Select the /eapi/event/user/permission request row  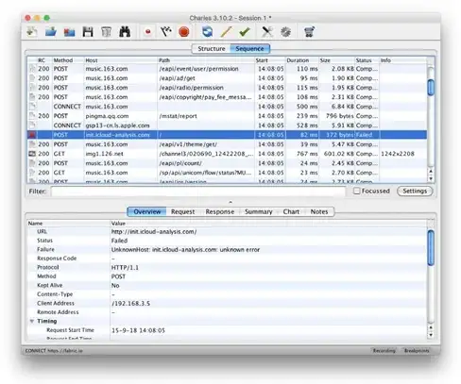[x=227, y=69]
